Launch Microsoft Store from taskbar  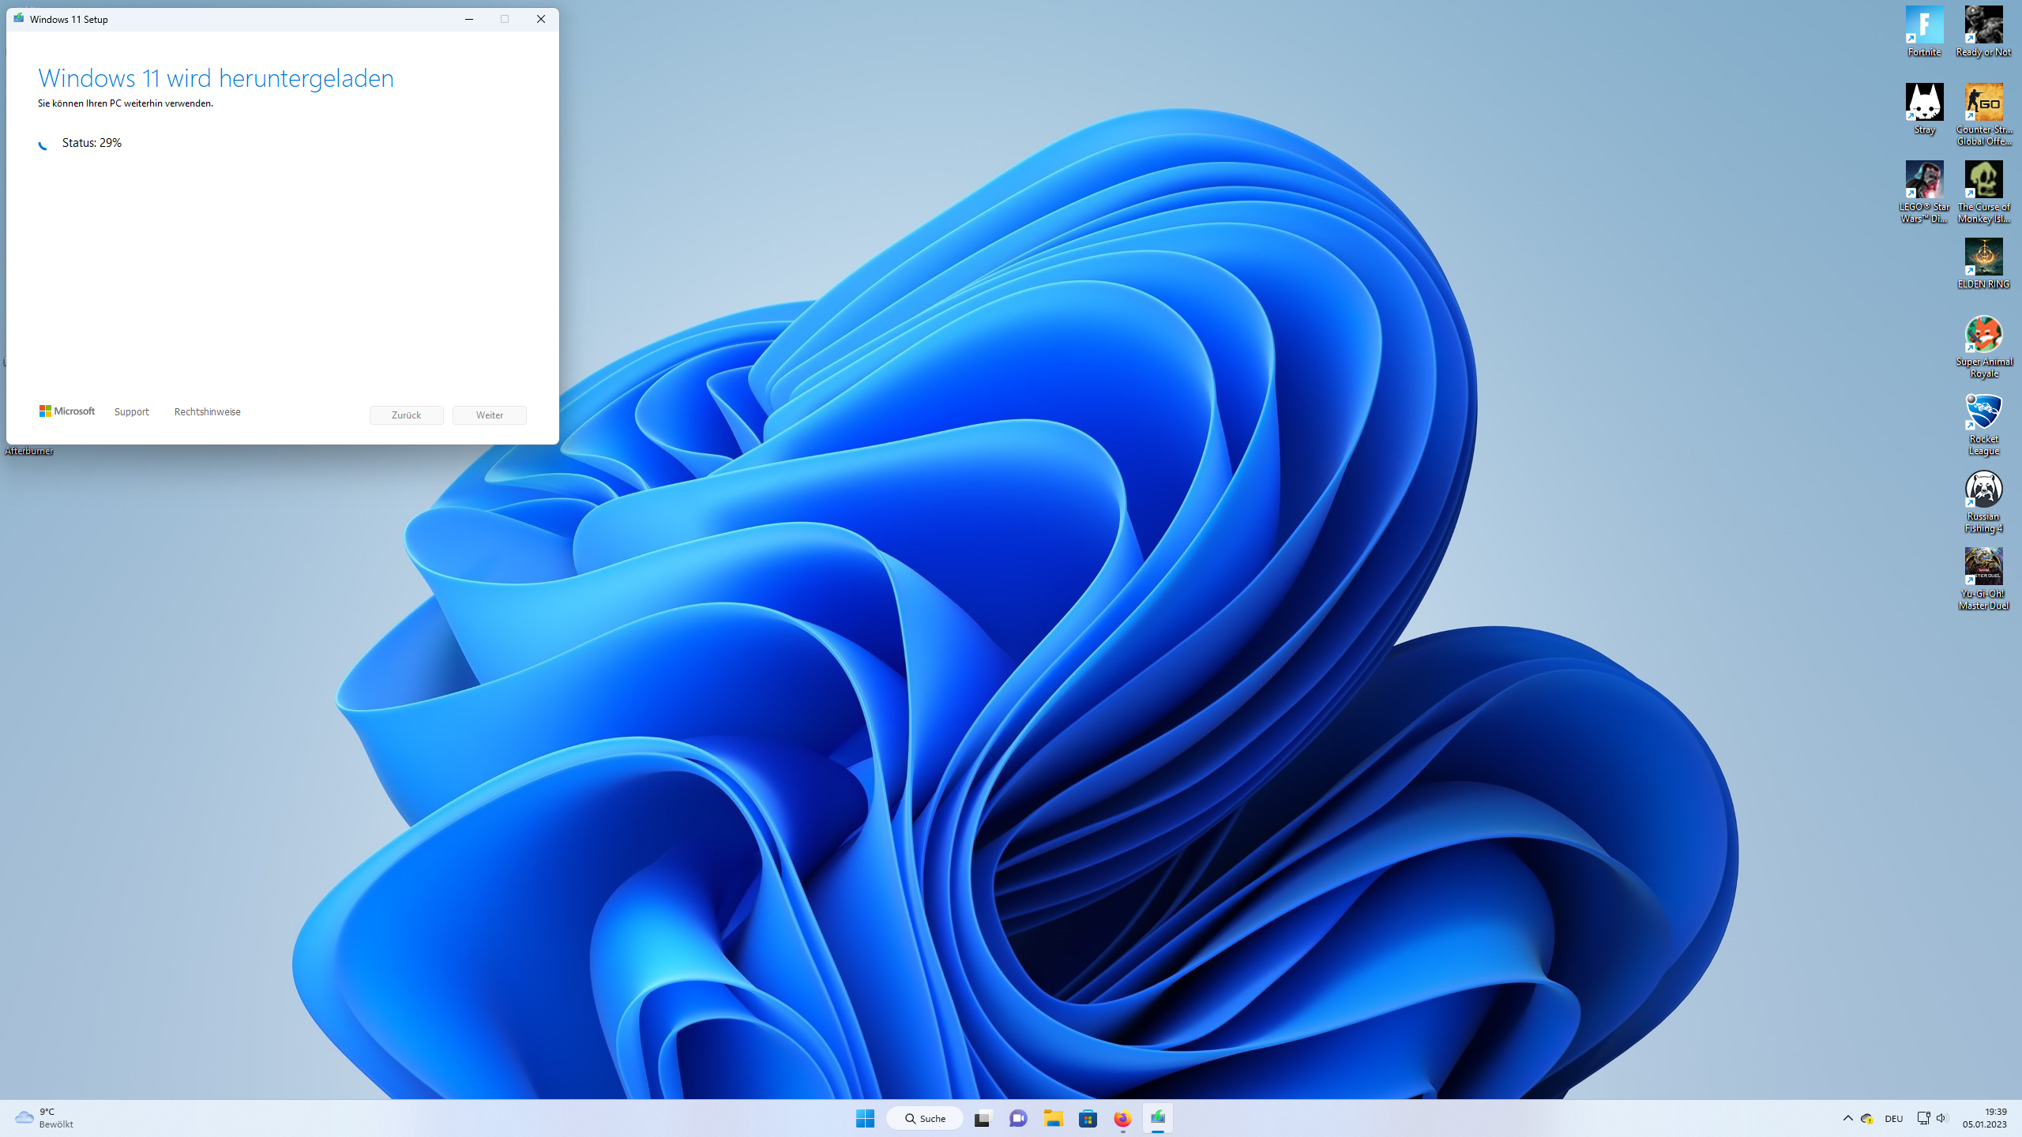(1088, 1118)
